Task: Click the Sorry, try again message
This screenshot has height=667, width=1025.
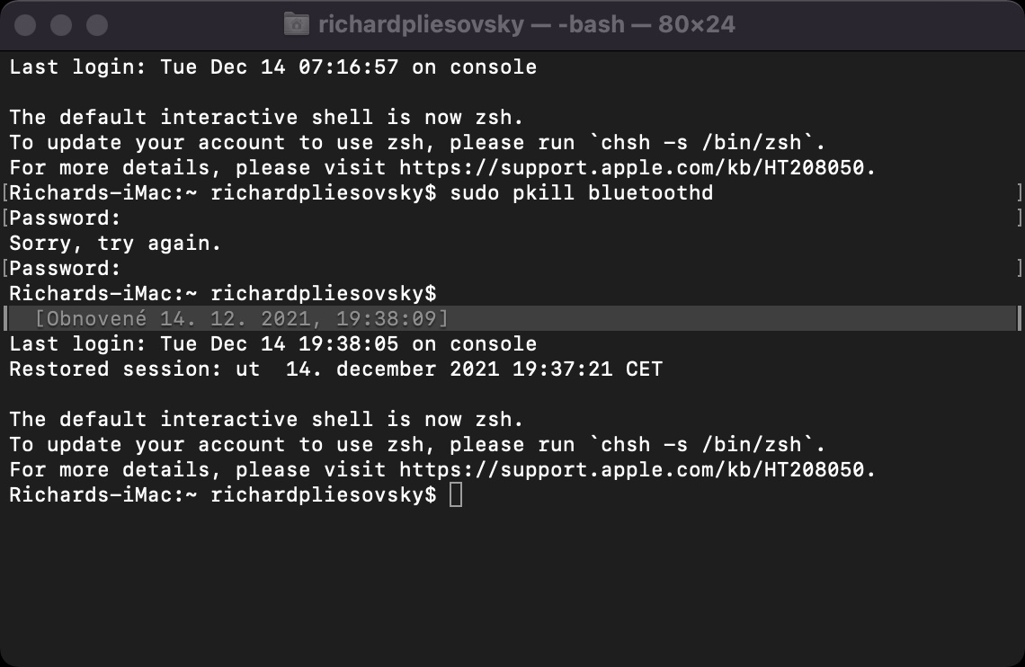Action: [x=115, y=243]
